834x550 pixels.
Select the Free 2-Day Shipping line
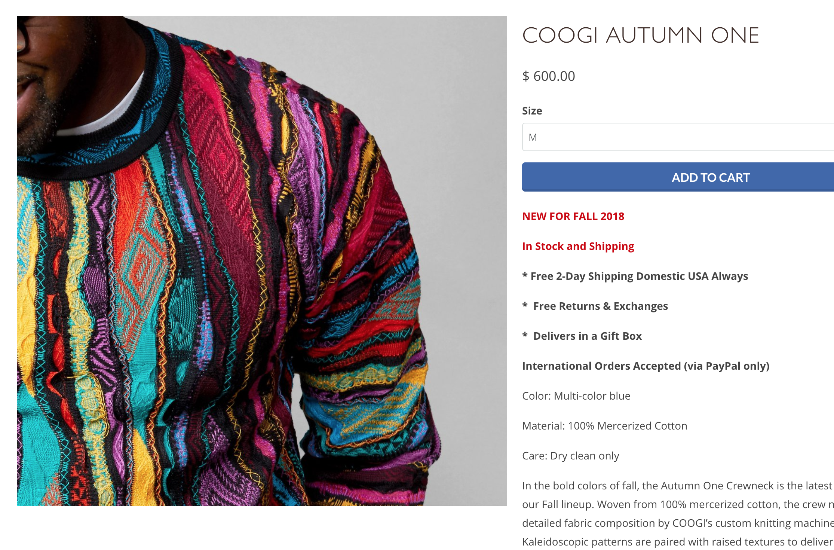[x=635, y=276]
